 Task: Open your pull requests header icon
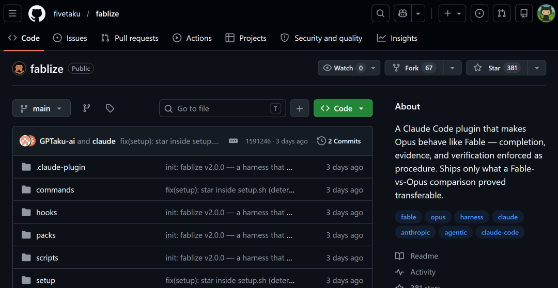[x=502, y=13]
